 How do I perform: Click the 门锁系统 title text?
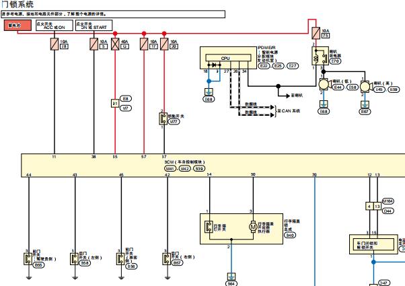coord(17,5)
